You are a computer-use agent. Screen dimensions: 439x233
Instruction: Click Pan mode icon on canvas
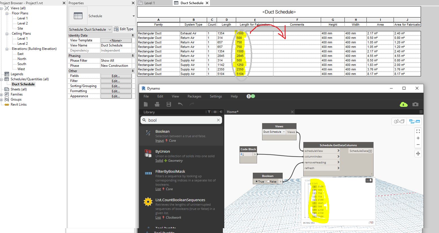418,154
